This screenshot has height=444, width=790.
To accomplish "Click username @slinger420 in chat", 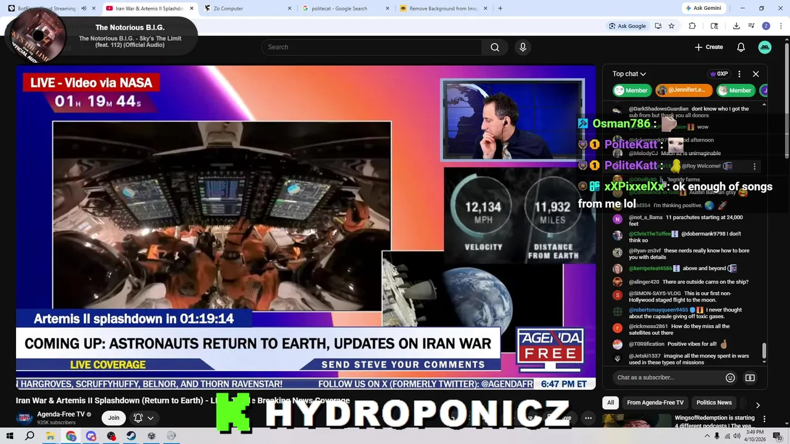I will coord(644,282).
